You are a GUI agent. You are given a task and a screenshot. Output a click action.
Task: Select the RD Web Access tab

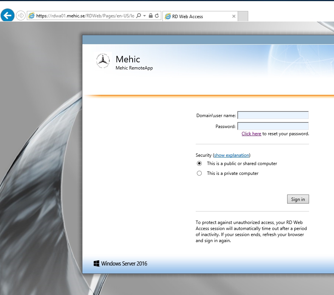tap(196, 16)
